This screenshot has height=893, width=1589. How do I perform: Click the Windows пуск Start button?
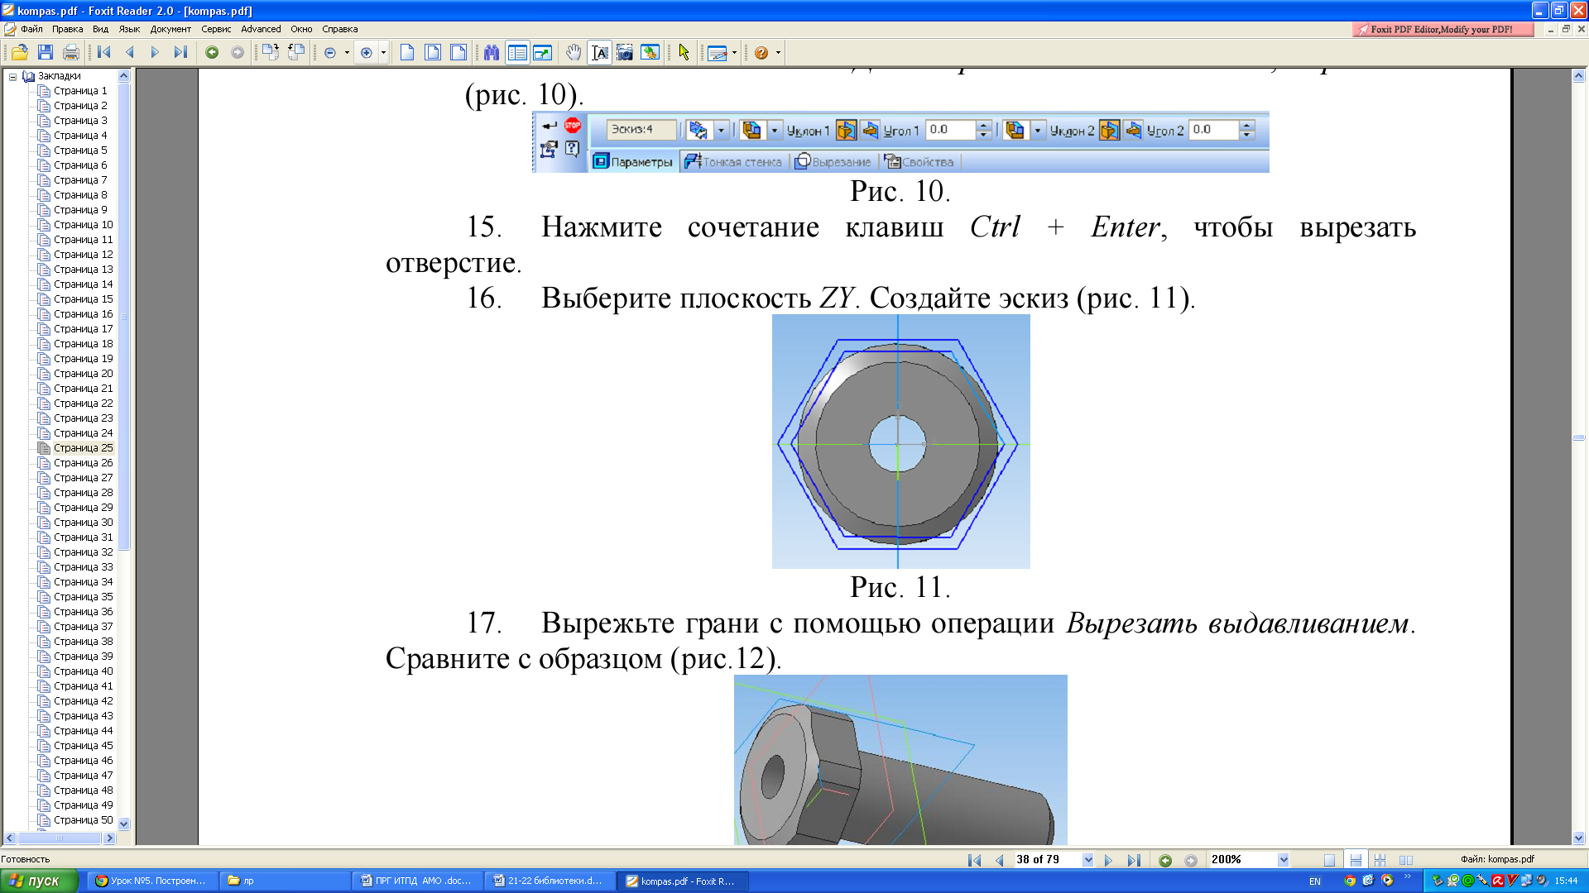(x=38, y=881)
